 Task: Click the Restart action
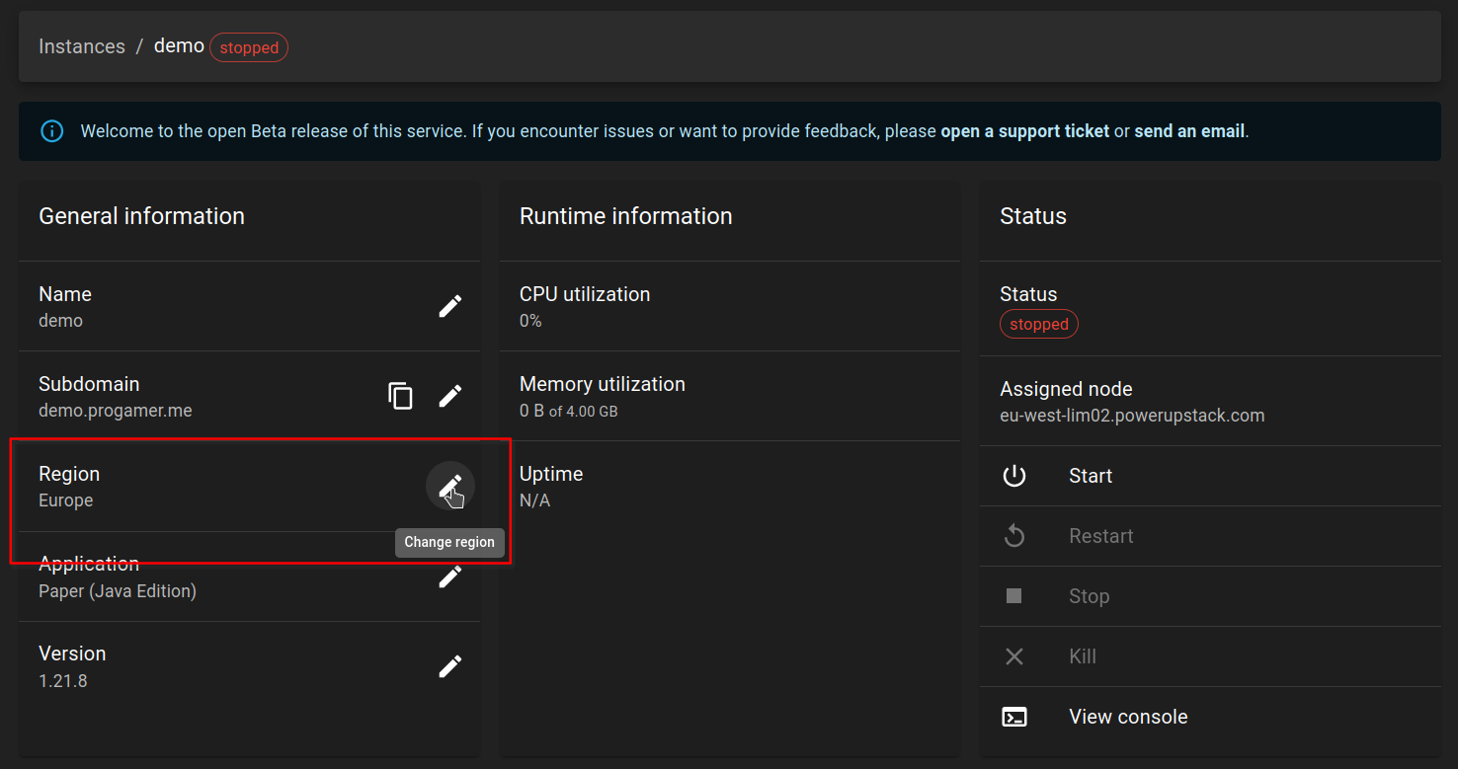click(x=1210, y=536)
